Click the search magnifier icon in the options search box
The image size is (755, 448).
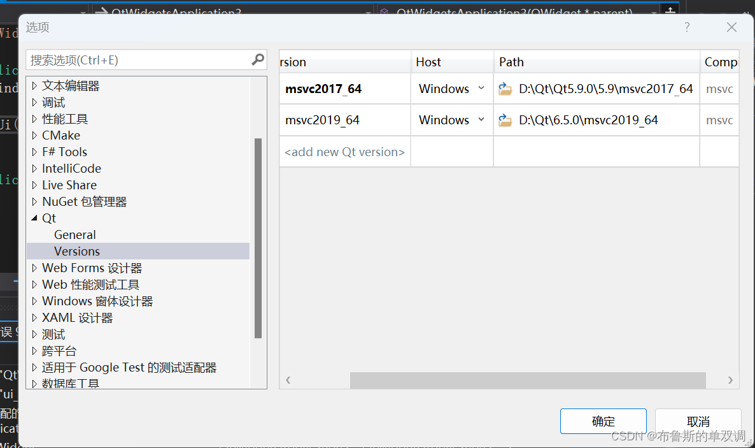pos(257,59)
